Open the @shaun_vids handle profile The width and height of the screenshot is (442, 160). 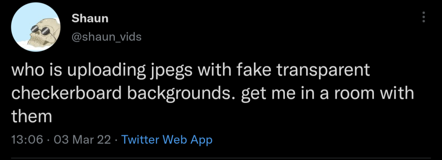click(107, 37)
